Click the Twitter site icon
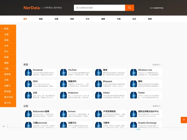Screen dimensions: 187x140 pos(133,95)
